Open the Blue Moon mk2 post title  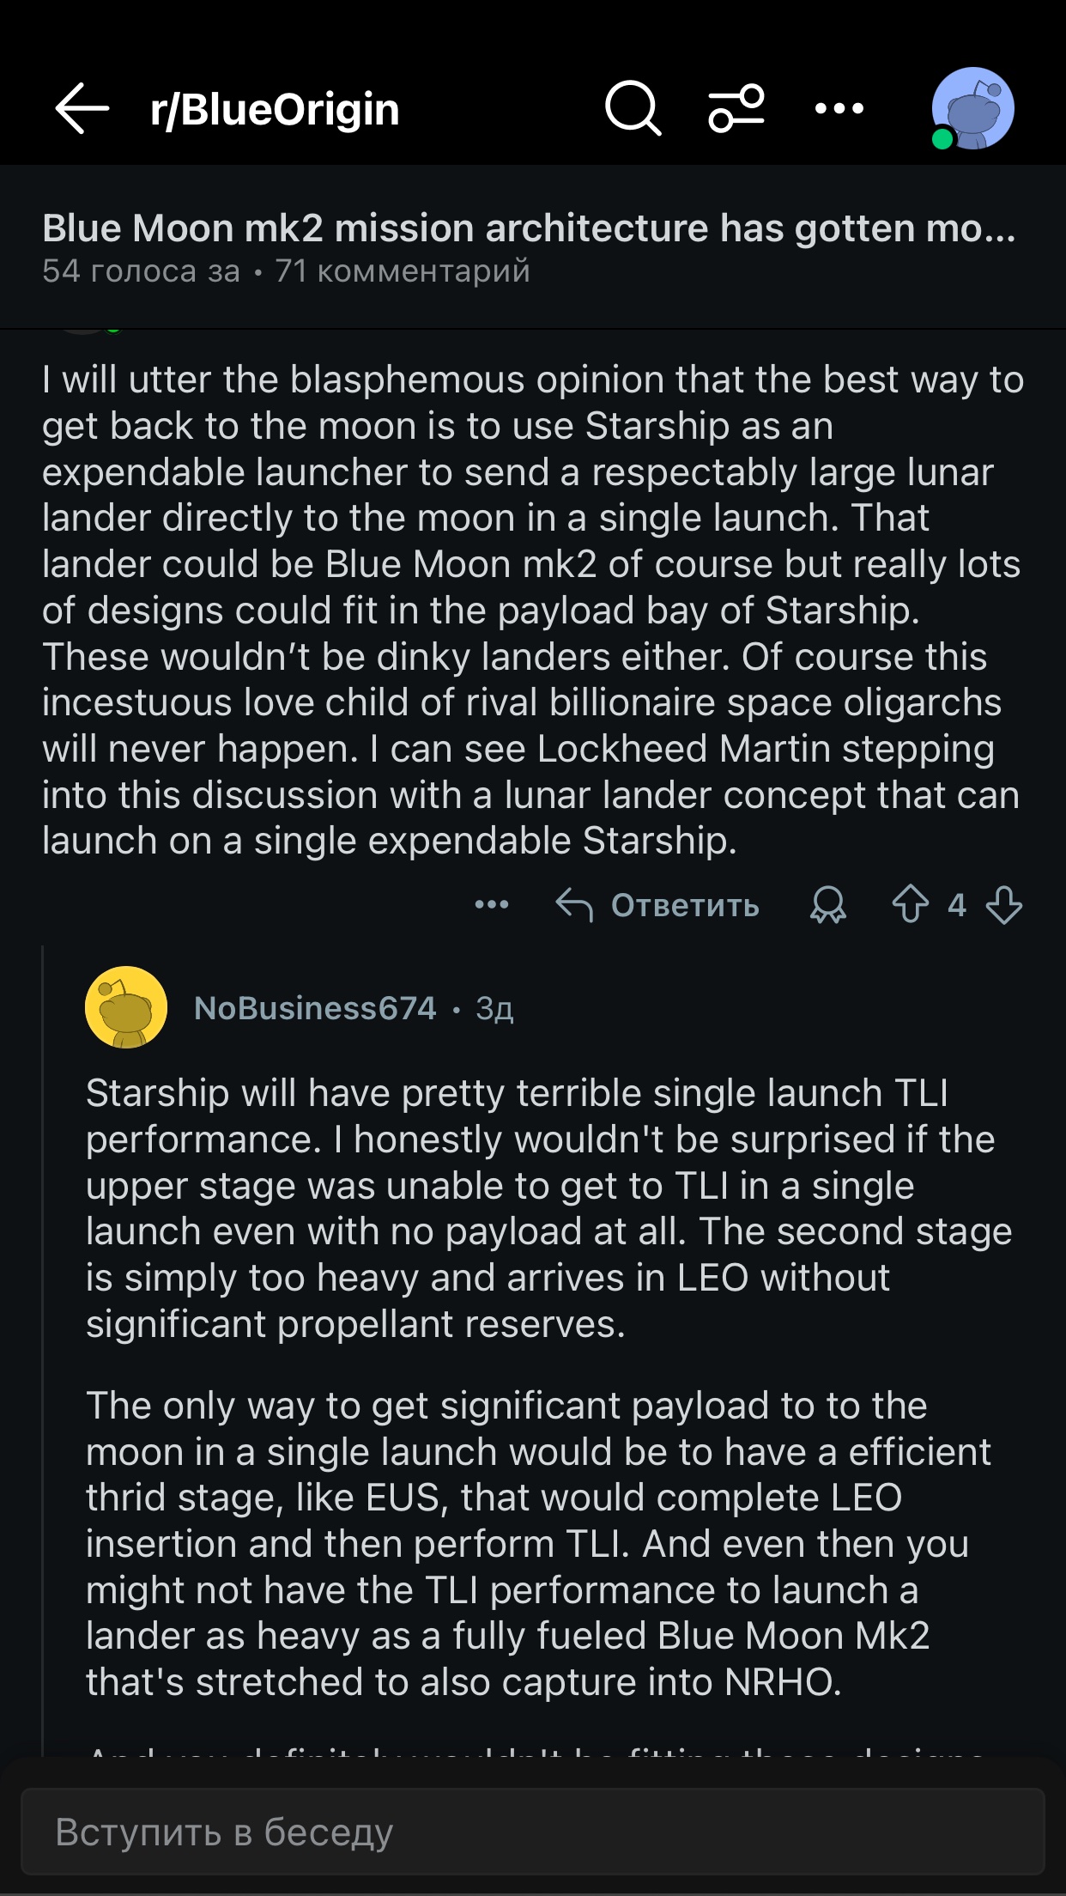[x=529, y=228]
